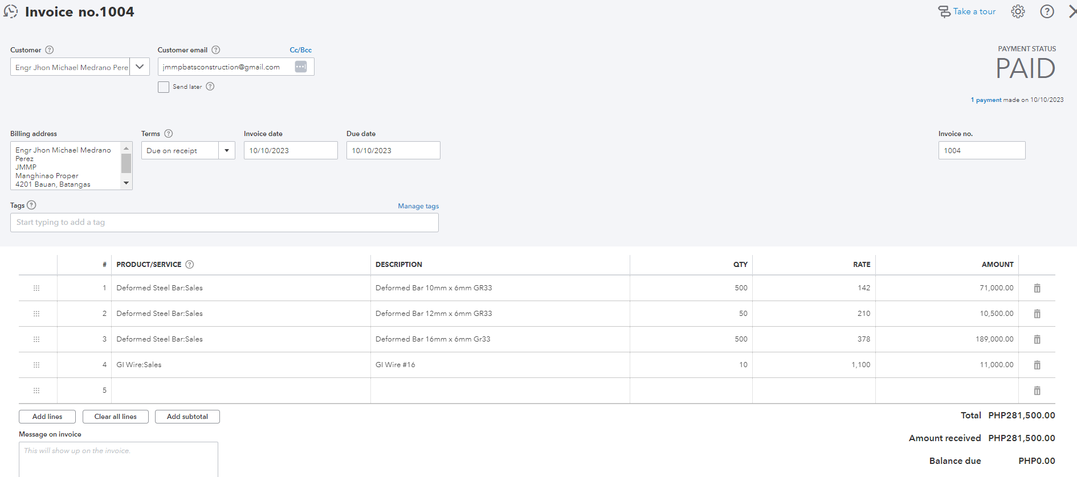Click the Take a tour link
1077x477 pixels.
pyautogui.click(x=968, y=11)
